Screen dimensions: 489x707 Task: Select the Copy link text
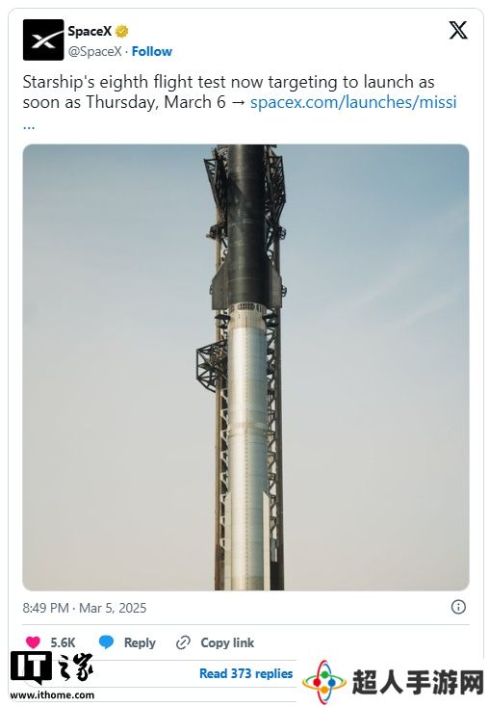tap(227, 642)
